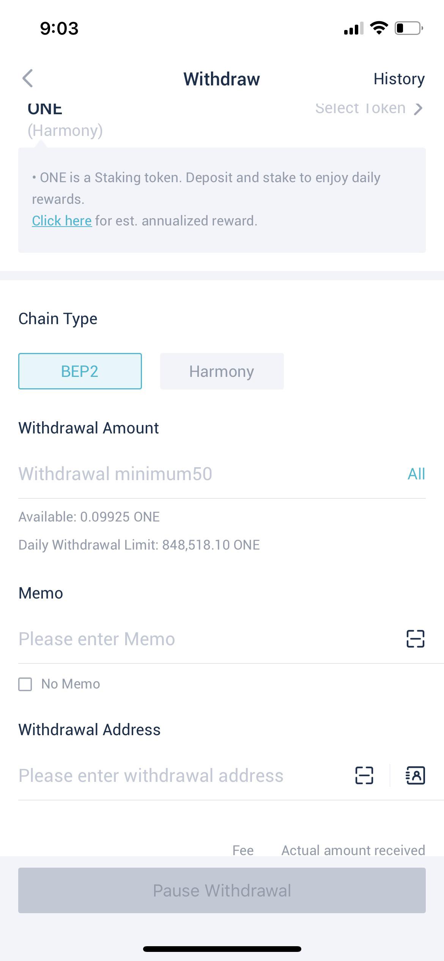Open the address book beside the address field

415,776
